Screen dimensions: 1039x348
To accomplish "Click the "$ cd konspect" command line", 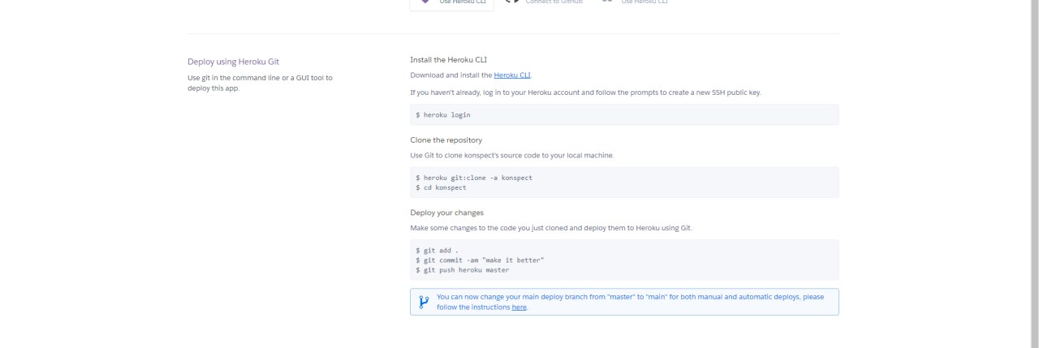I will 441,187.
